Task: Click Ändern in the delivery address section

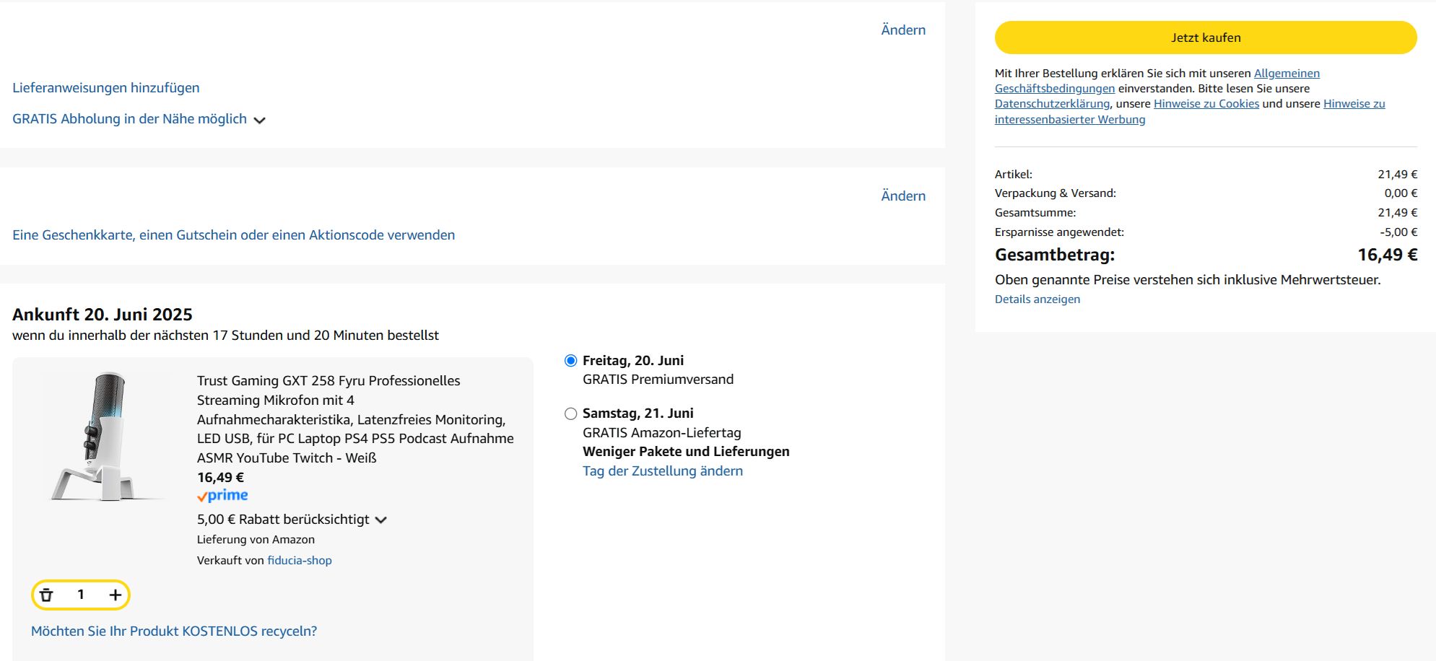Action: click(902, 30)
